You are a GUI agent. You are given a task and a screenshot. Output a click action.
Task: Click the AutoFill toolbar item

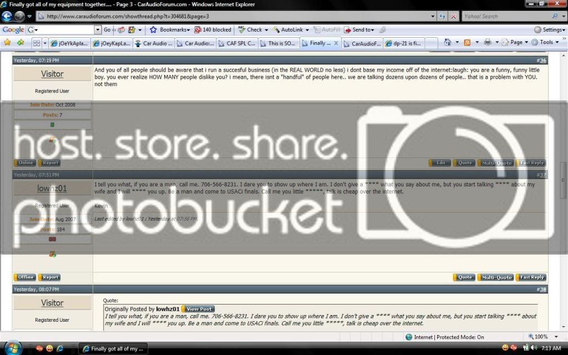327,30
